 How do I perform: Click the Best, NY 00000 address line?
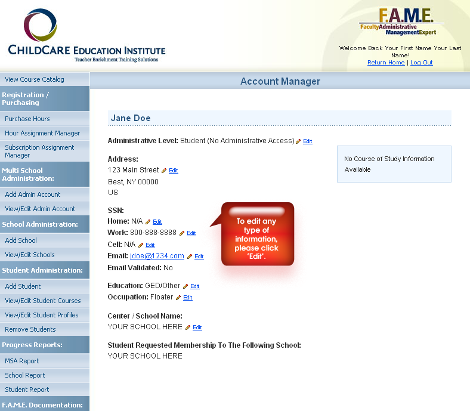pyautogui.click(x=133, y=182)
